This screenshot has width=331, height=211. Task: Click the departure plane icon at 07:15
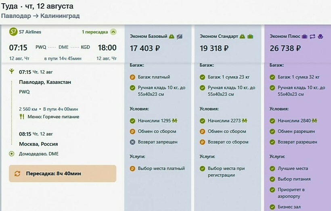point(11,72)
